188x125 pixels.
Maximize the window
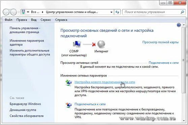(170, 3)
